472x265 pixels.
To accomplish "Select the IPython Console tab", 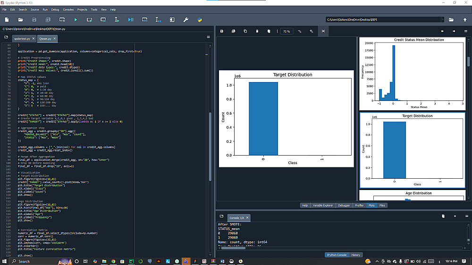I will (337, 255).
